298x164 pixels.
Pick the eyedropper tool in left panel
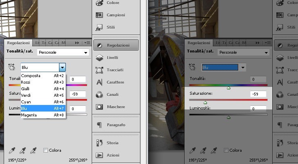point(12,150)
